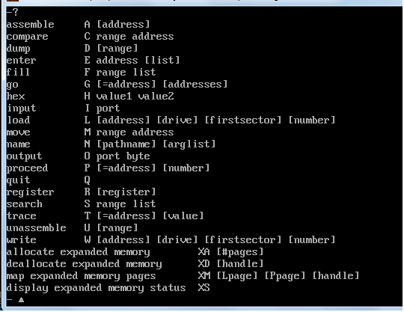Click the "fill F range list" line
The width and height of the screenshot is (404, 312).
pyautogui.click(x=81, y=72)
